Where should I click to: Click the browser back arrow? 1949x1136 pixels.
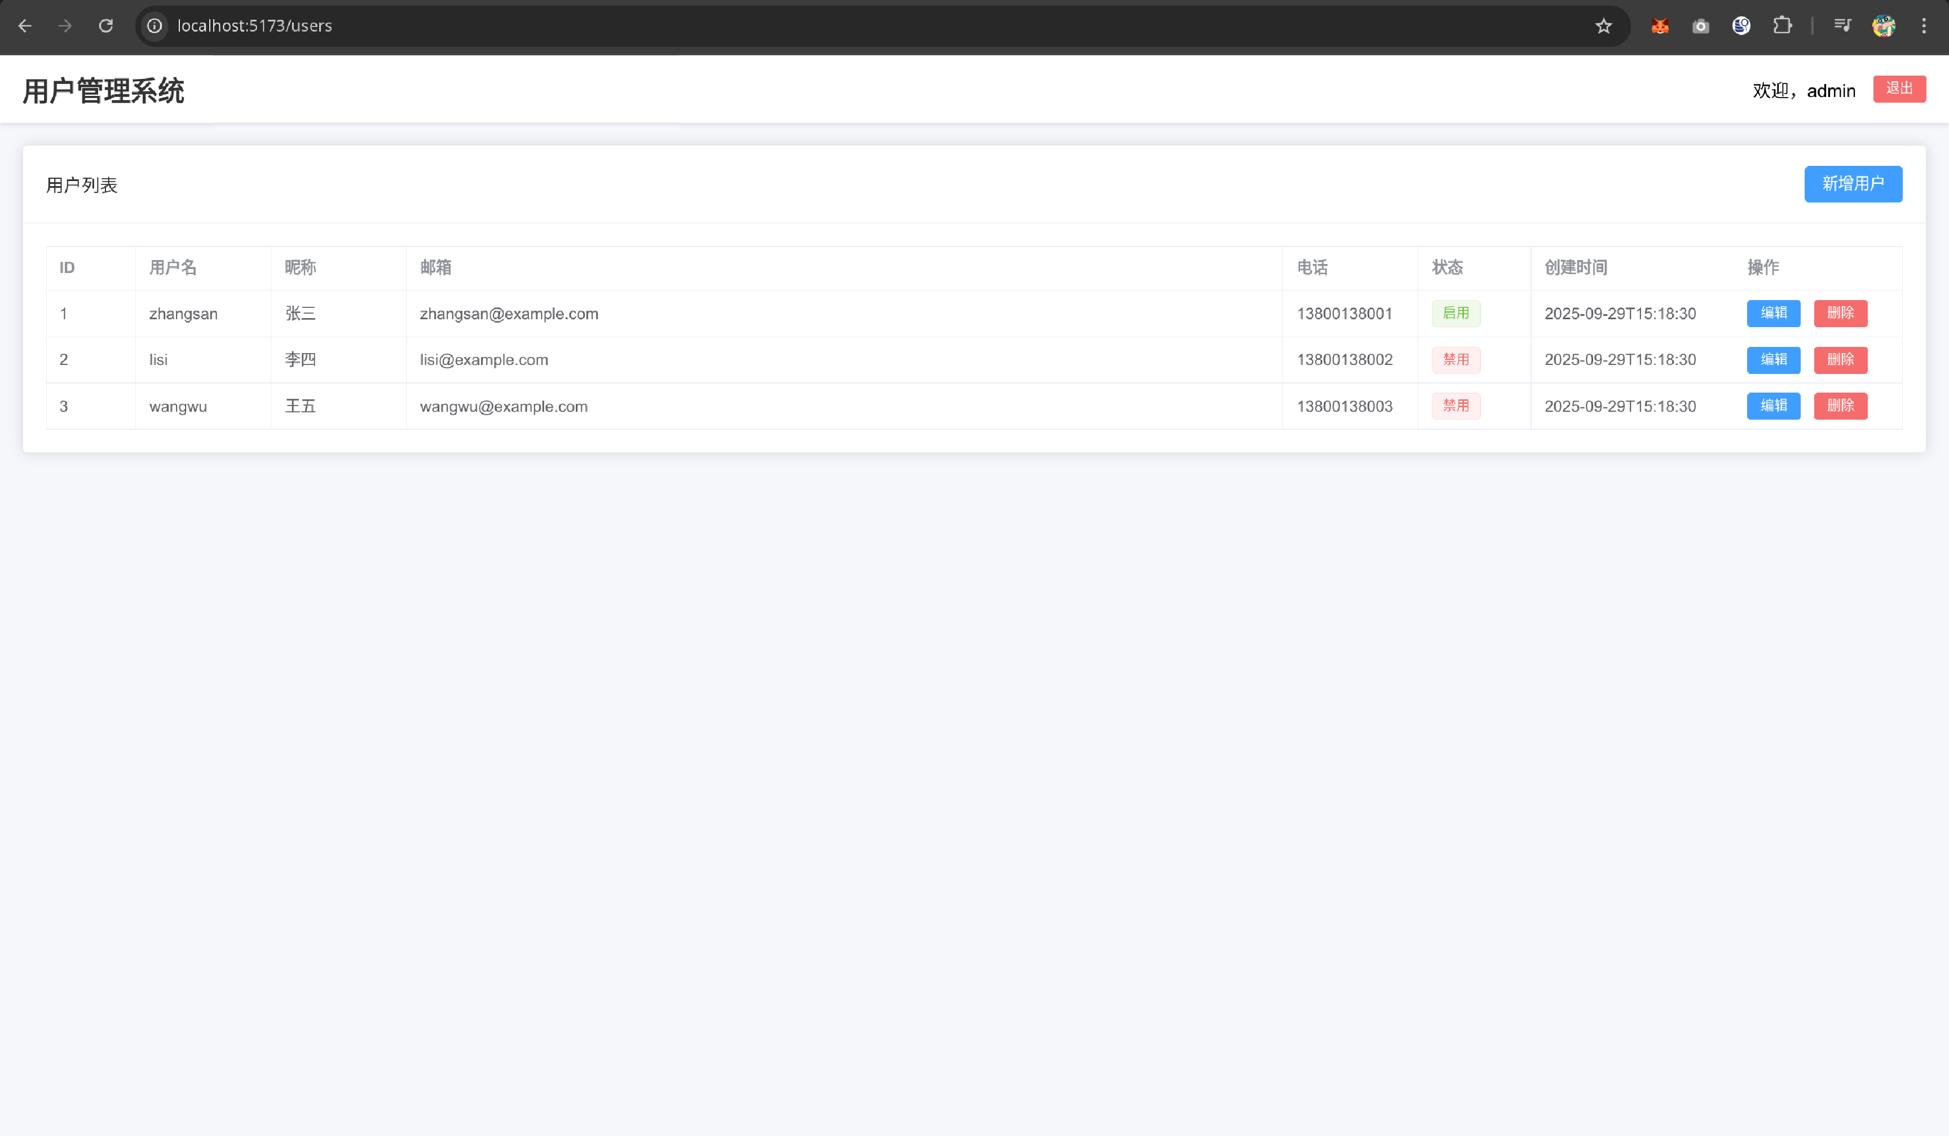click(25, 25)
